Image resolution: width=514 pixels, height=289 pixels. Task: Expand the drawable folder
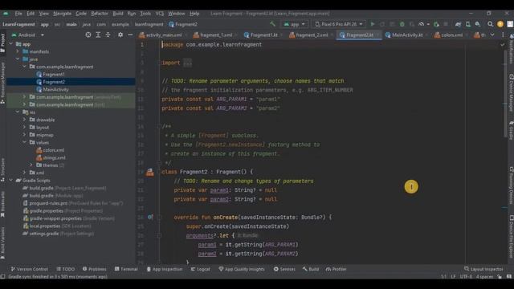click(25, 120)
